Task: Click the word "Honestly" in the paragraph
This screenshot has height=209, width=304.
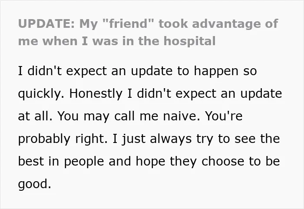Action: [x=96, y=94]
